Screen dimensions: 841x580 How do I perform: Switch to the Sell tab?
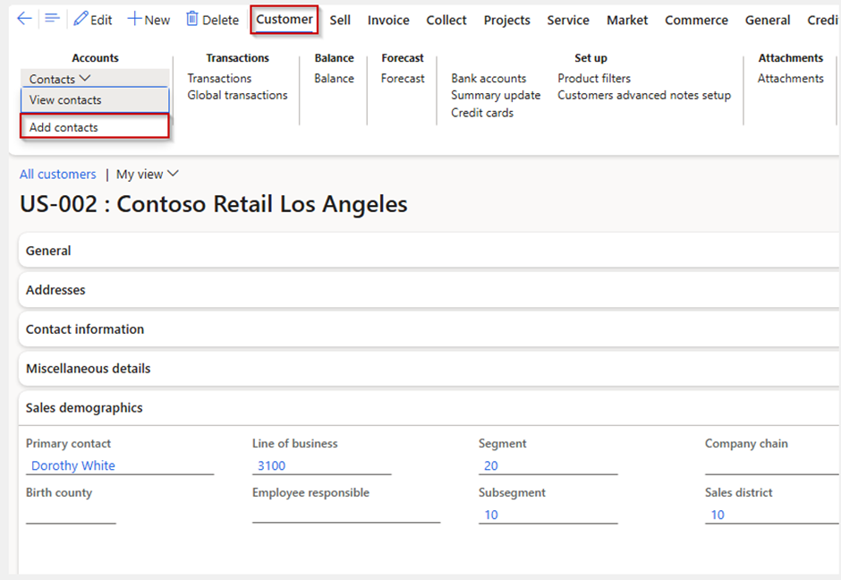click(340, 21)
